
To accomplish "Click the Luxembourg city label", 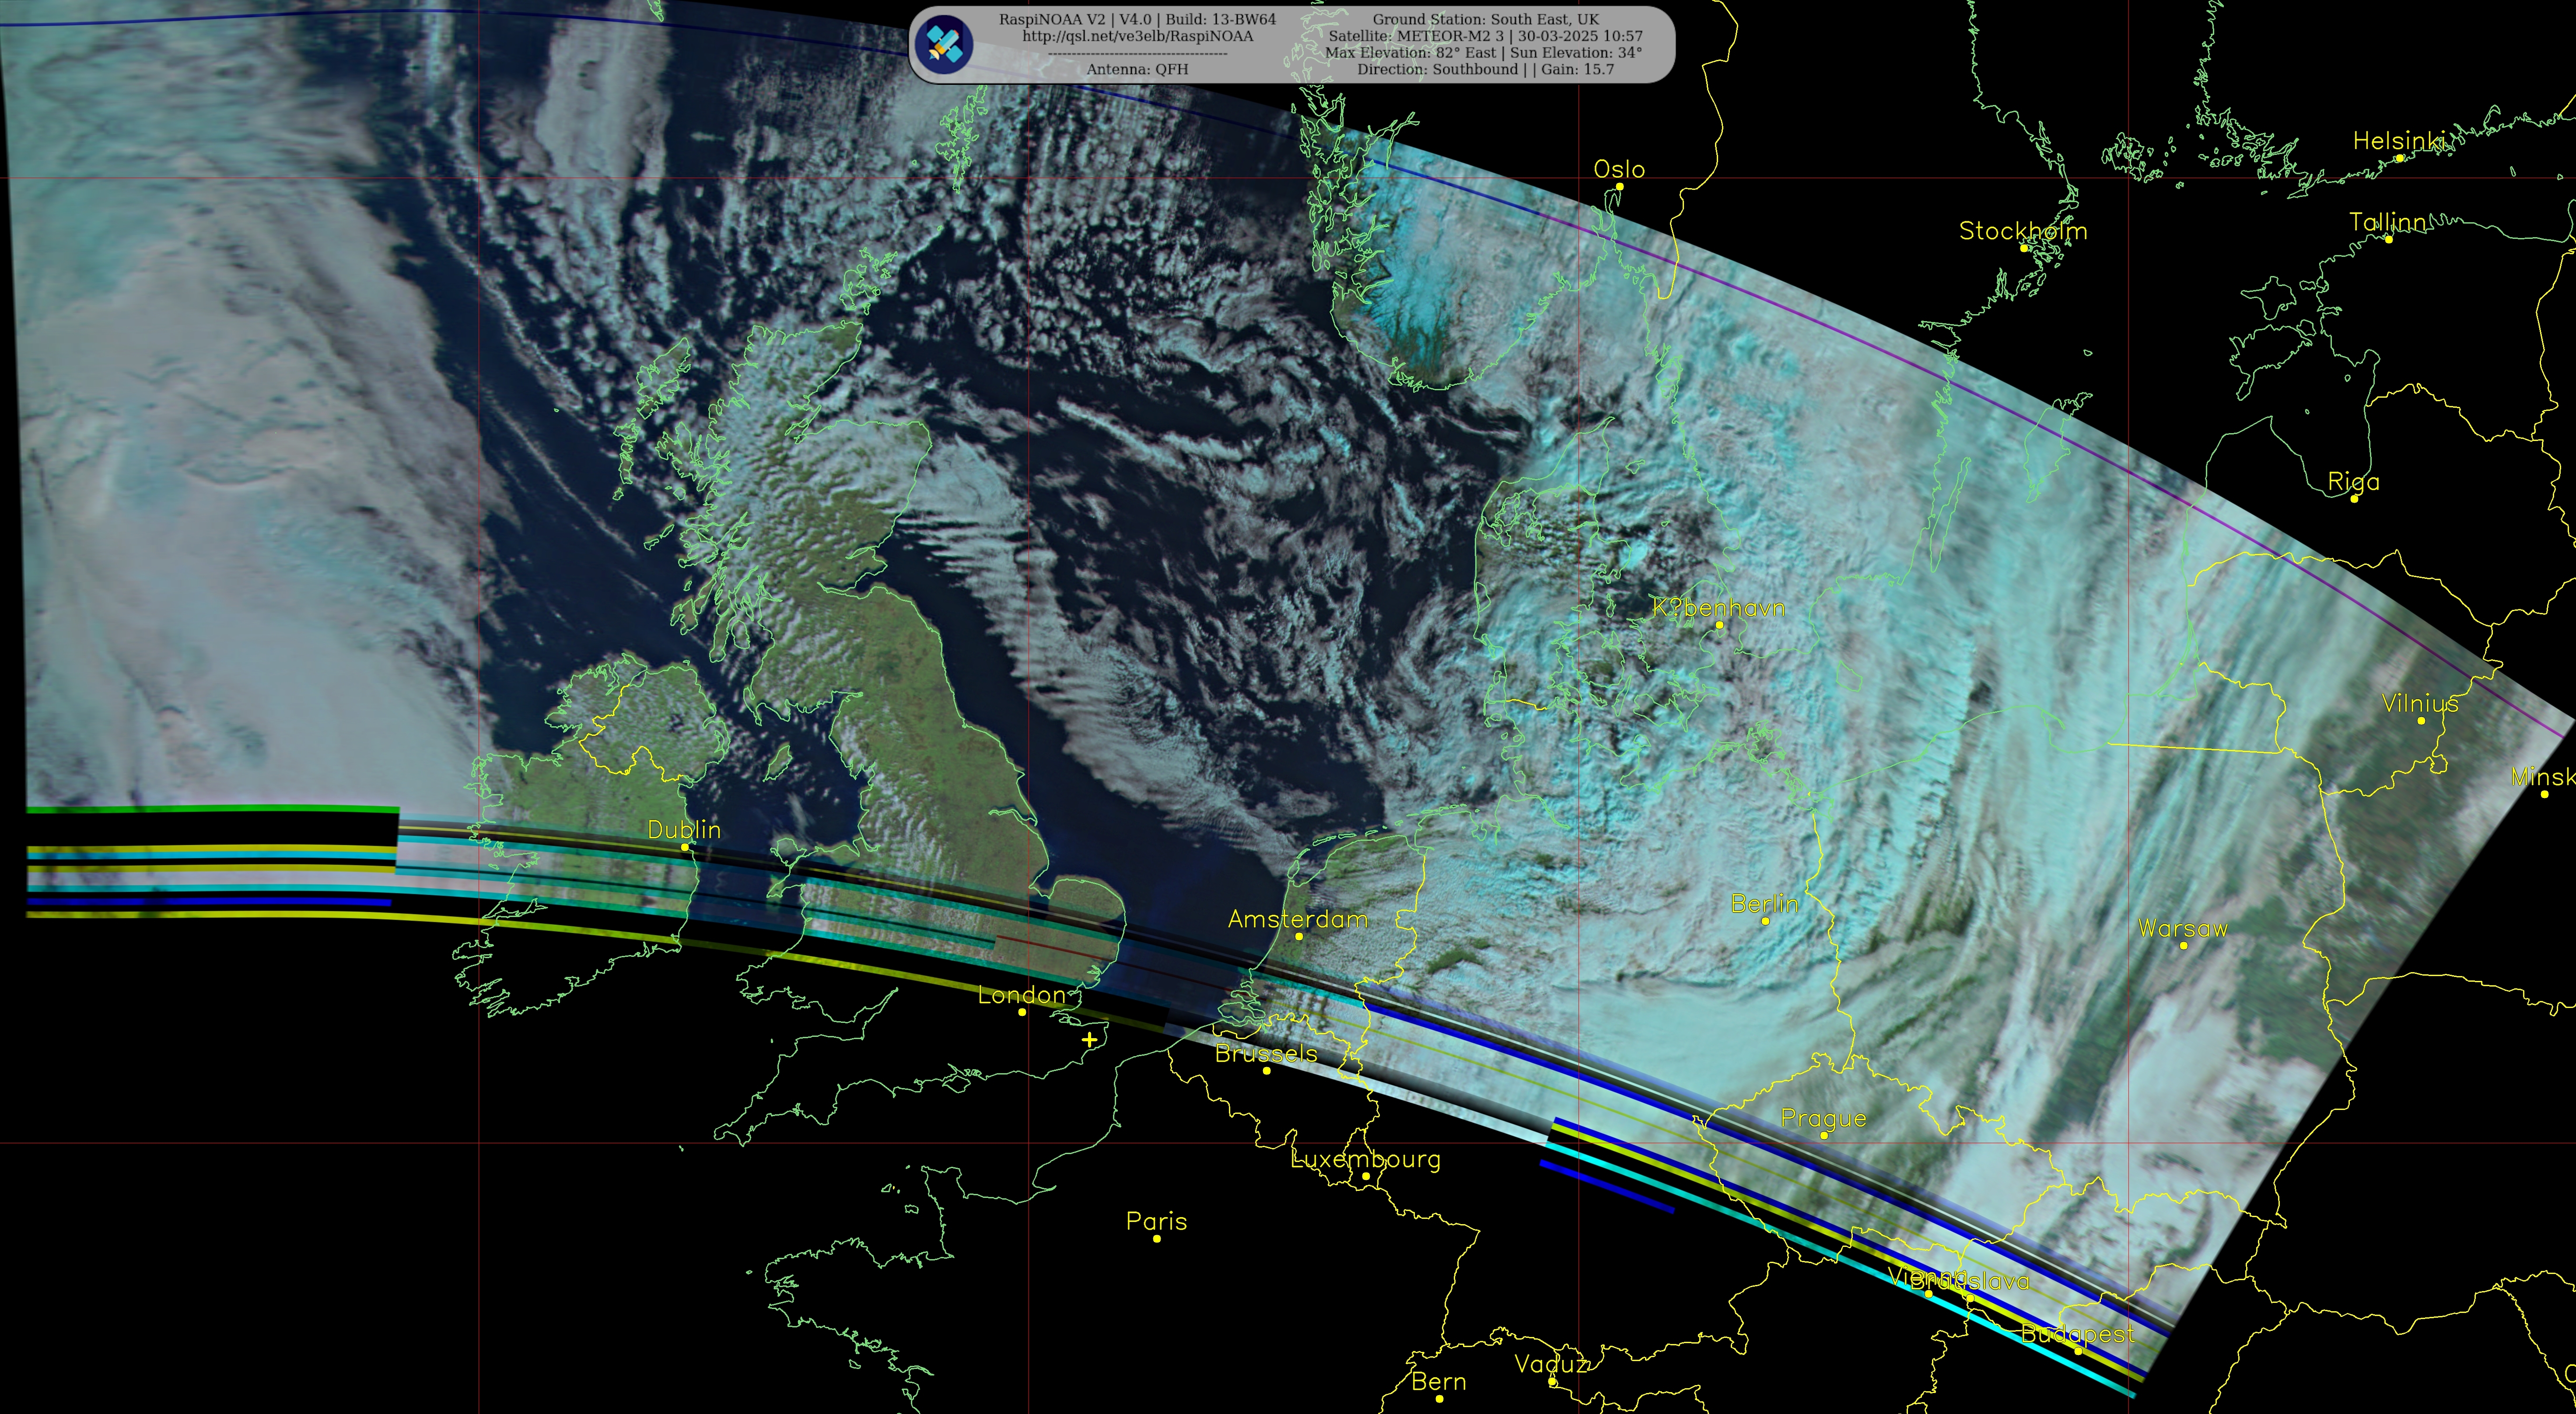I will tap(1366, 1160).
